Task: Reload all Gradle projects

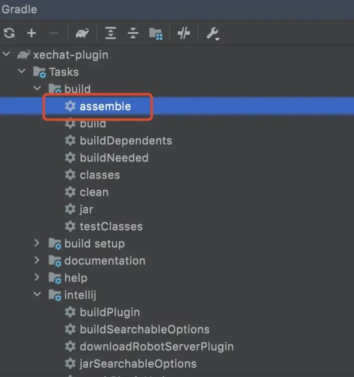Action: pyautogui.click(x=9, y=33)
